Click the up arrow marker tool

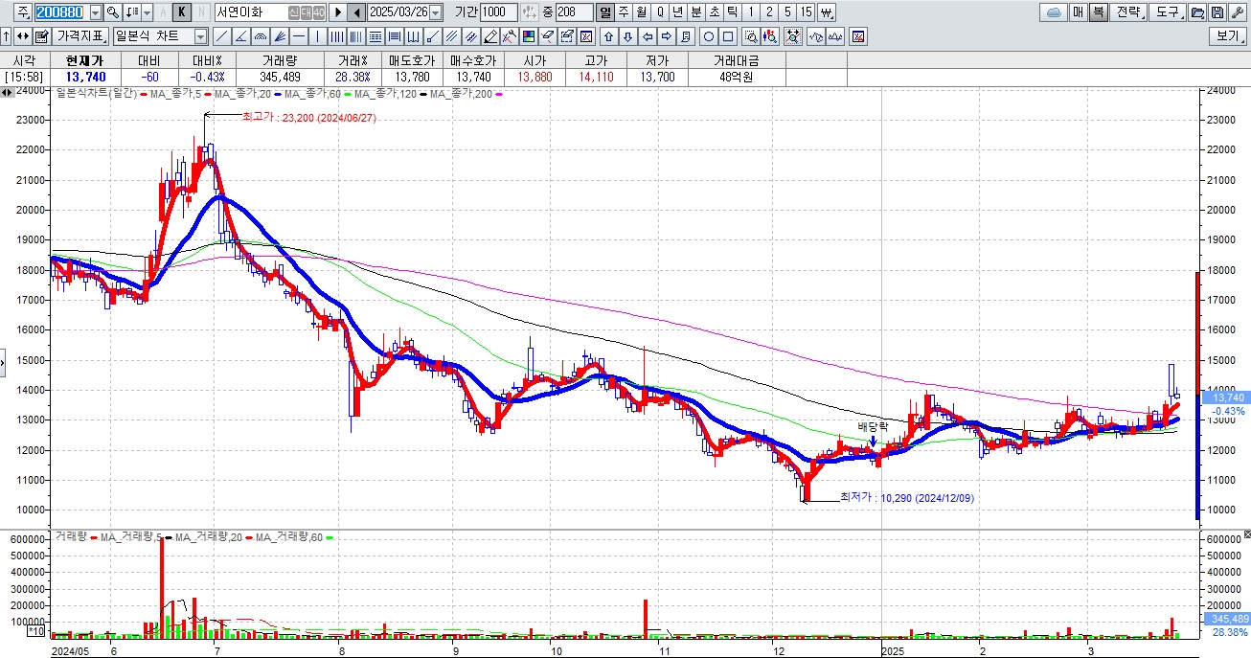pyautogui.click(x=608, y=36)
